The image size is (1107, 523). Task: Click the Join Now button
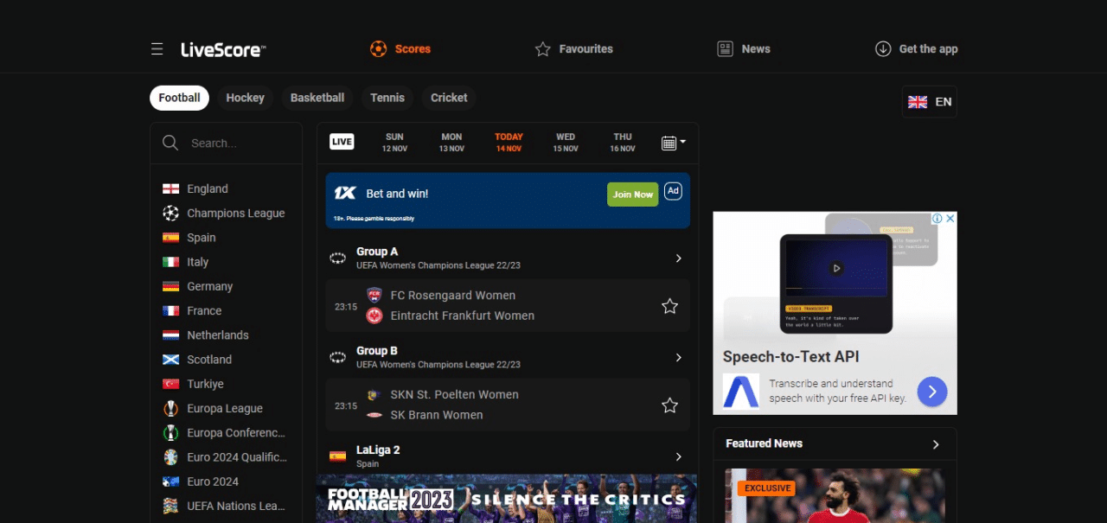tap(633, 195)
